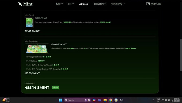The image size is (182, 103).
Task: Click the Mint Forest tree thumbnail
Action: [29, 23]
